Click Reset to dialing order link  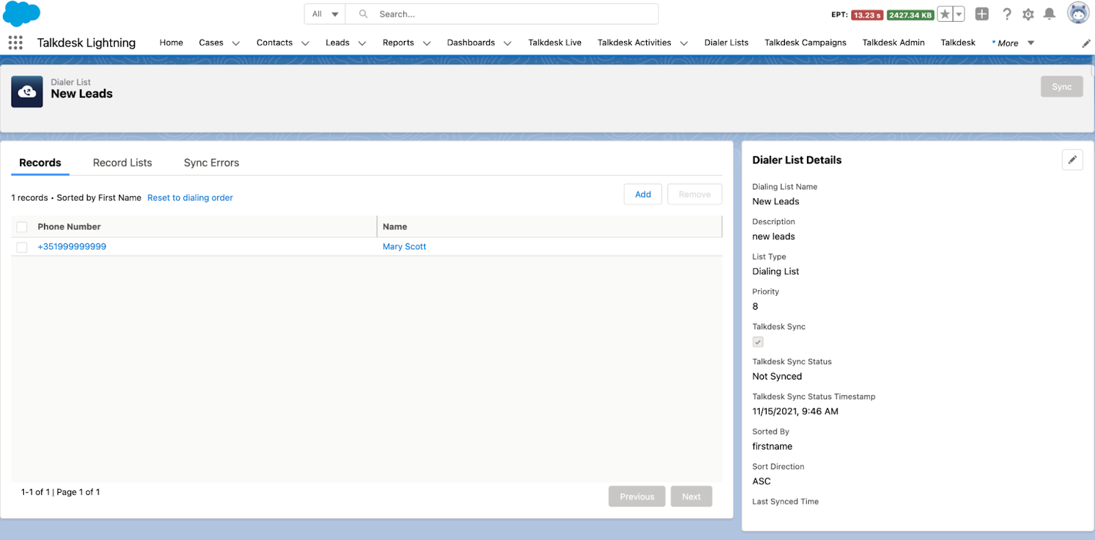(190, 198)
